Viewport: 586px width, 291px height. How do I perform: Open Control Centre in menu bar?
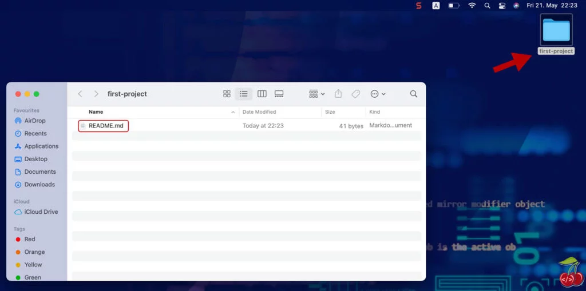502,6
